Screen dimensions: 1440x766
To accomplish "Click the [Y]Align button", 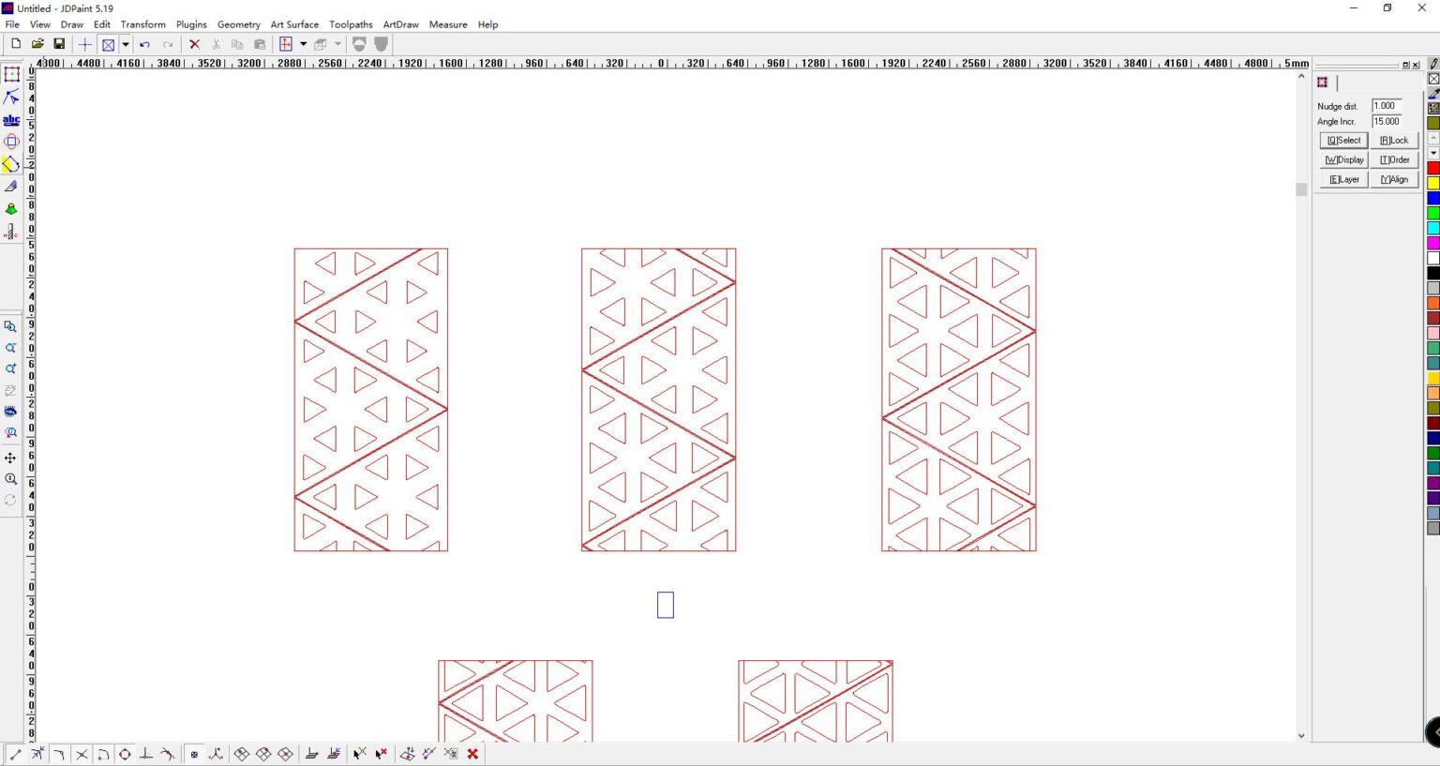I will [1394, 180].
